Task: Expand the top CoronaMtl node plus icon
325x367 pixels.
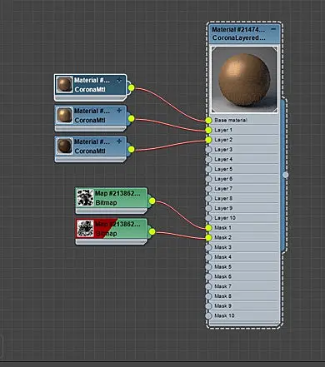Action: coord(119,81)
